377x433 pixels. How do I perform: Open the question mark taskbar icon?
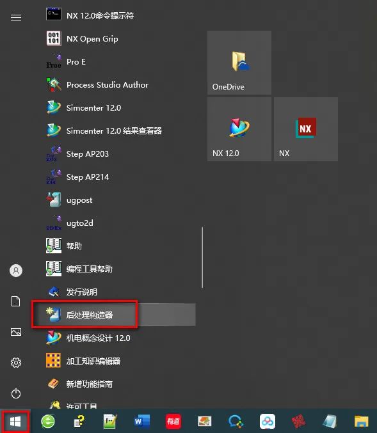79,421
